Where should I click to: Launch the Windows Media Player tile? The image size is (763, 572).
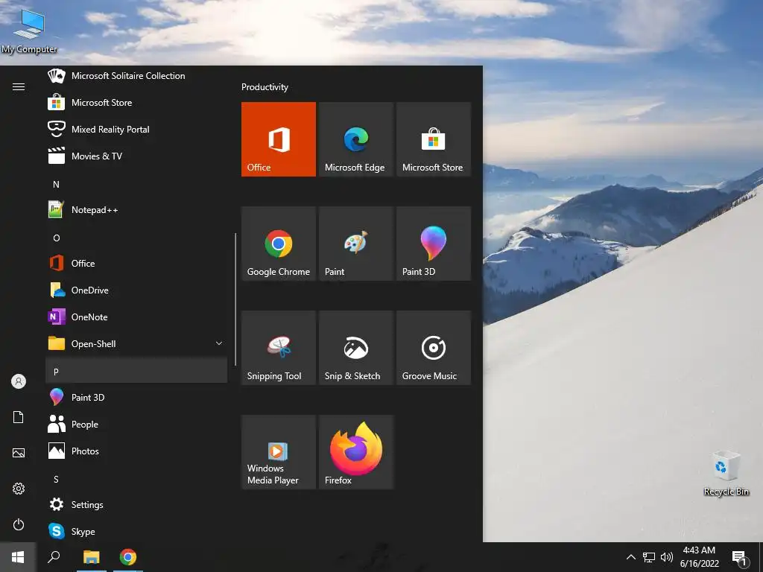279,452
